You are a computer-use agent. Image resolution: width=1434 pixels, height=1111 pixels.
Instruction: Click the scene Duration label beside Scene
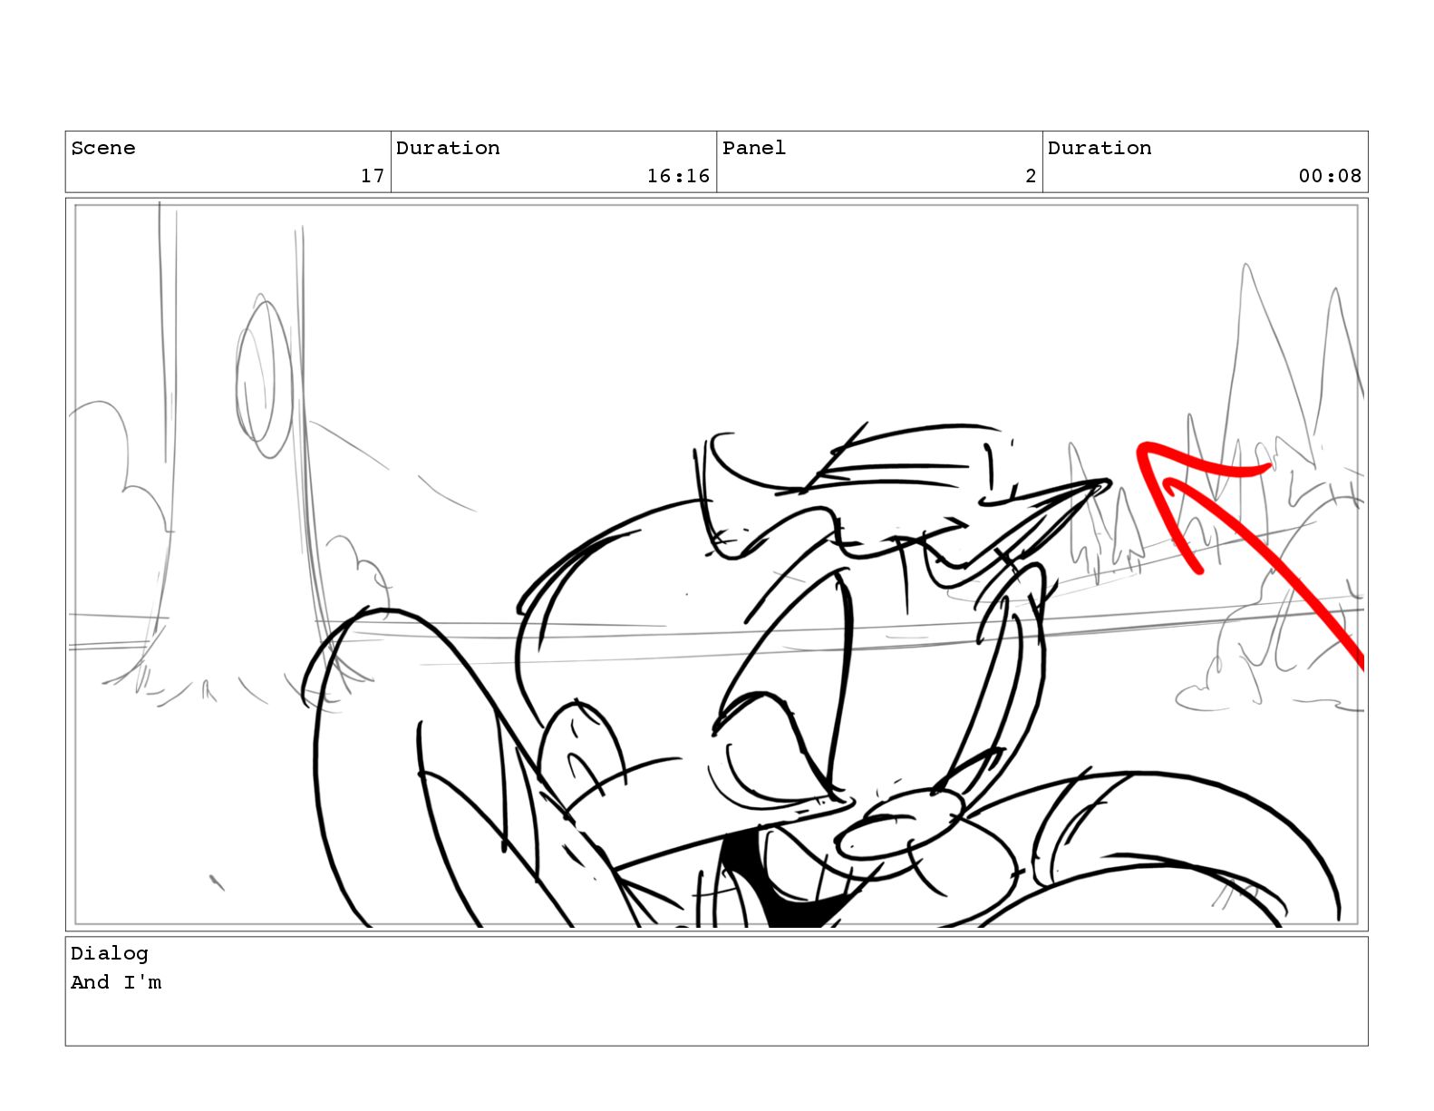(x=448, y=148)
